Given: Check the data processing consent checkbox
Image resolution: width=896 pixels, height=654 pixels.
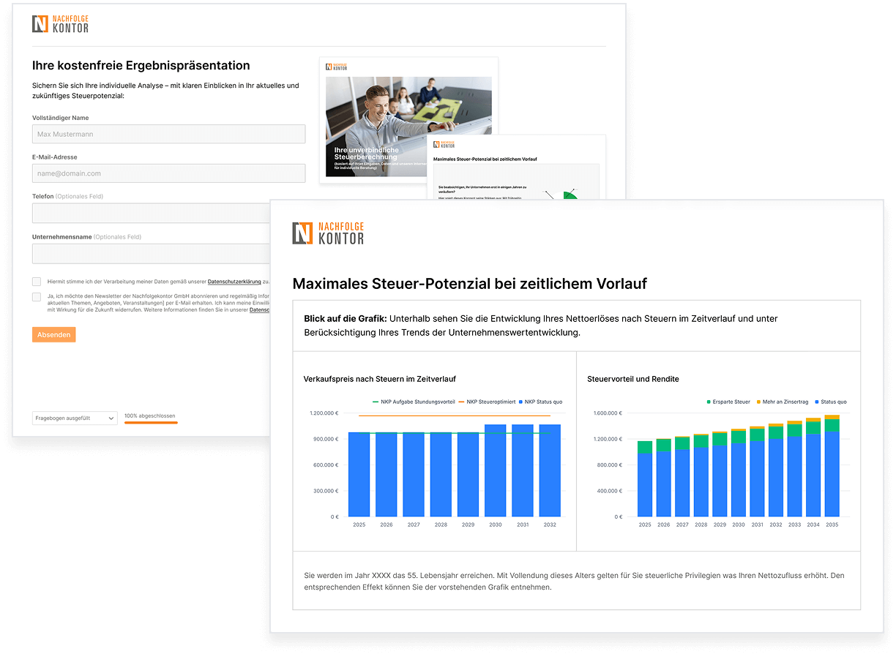Looking at the screenshot, I should coord(37,282).
